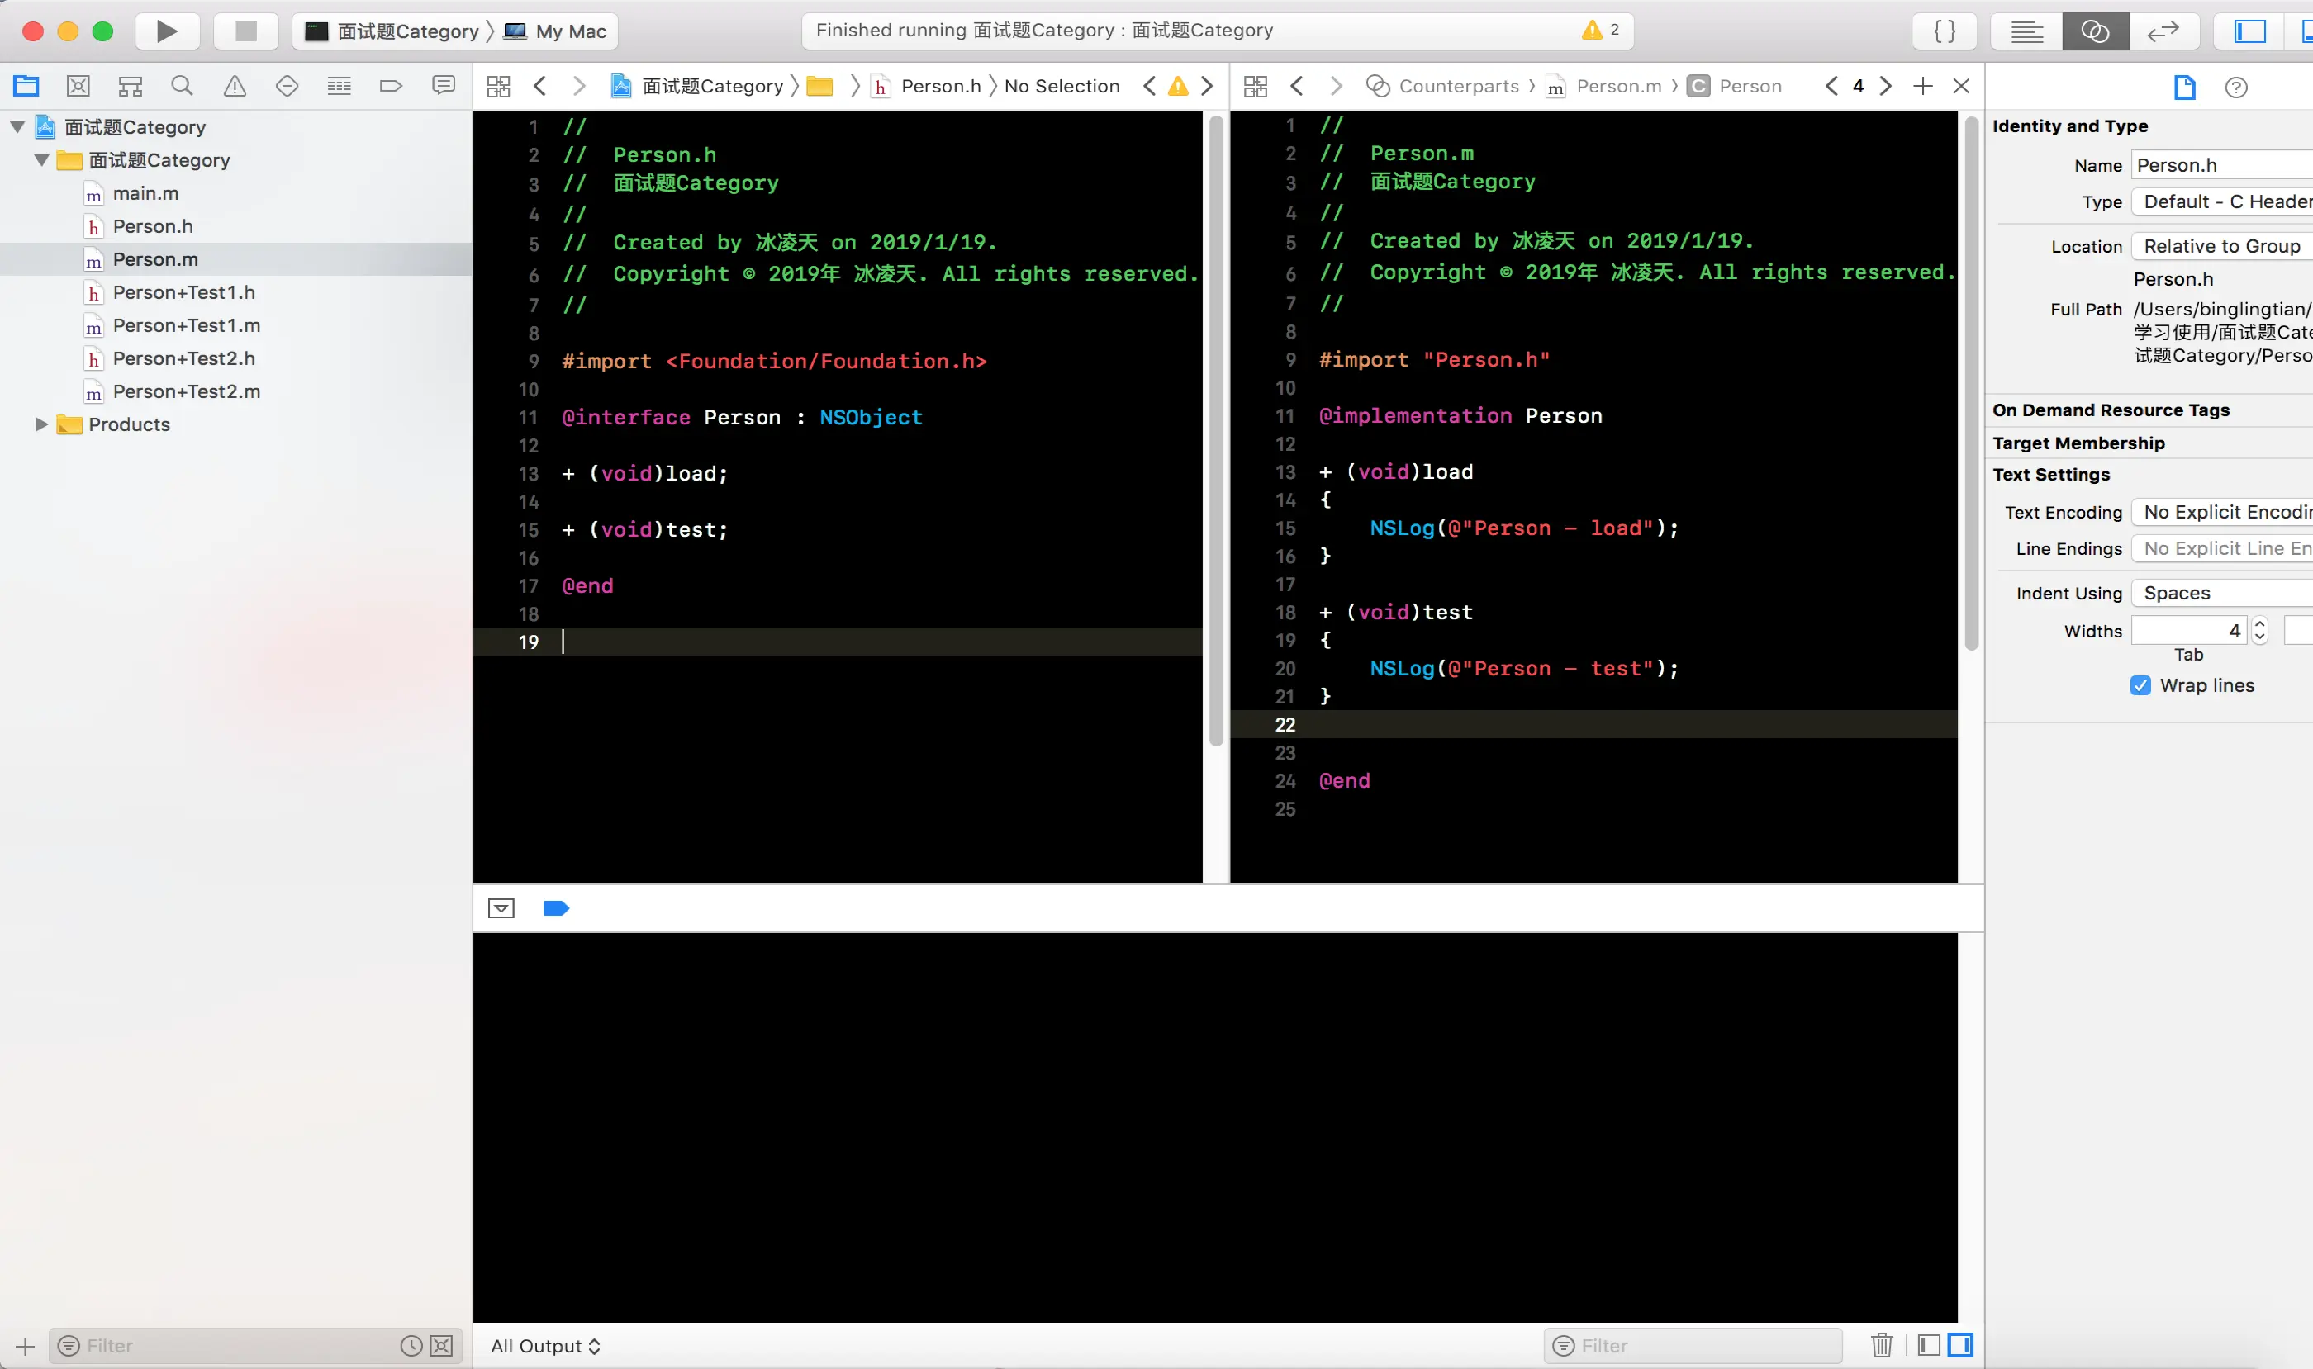The width and height of the screenshot is (2313, 1369).
Task: Switch to the Assistant editor icon
Action: (2094, 31)
